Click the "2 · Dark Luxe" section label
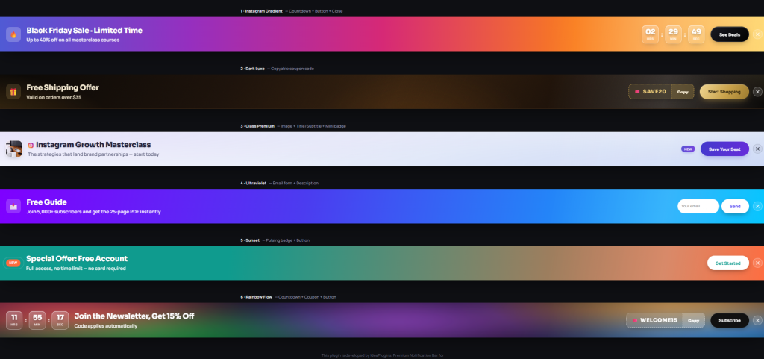 click(x=252, y=69)
